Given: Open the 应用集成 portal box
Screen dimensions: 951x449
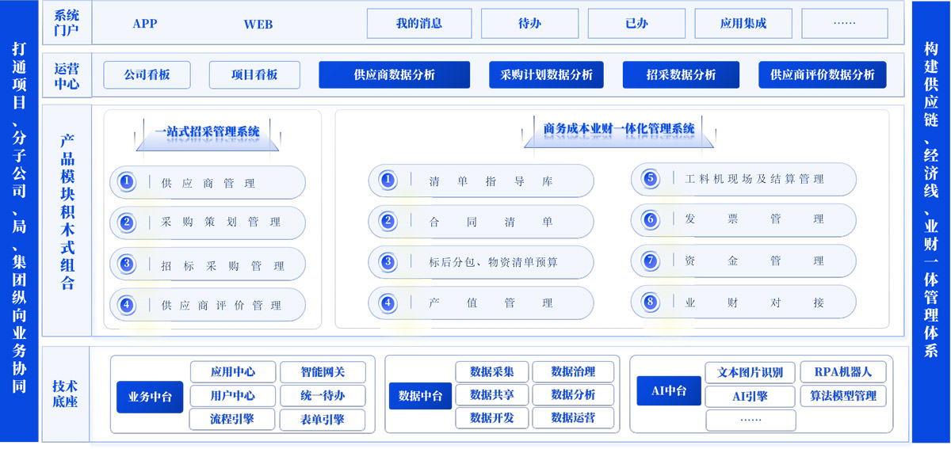Looking at the screenshot, I should point(743,24).
